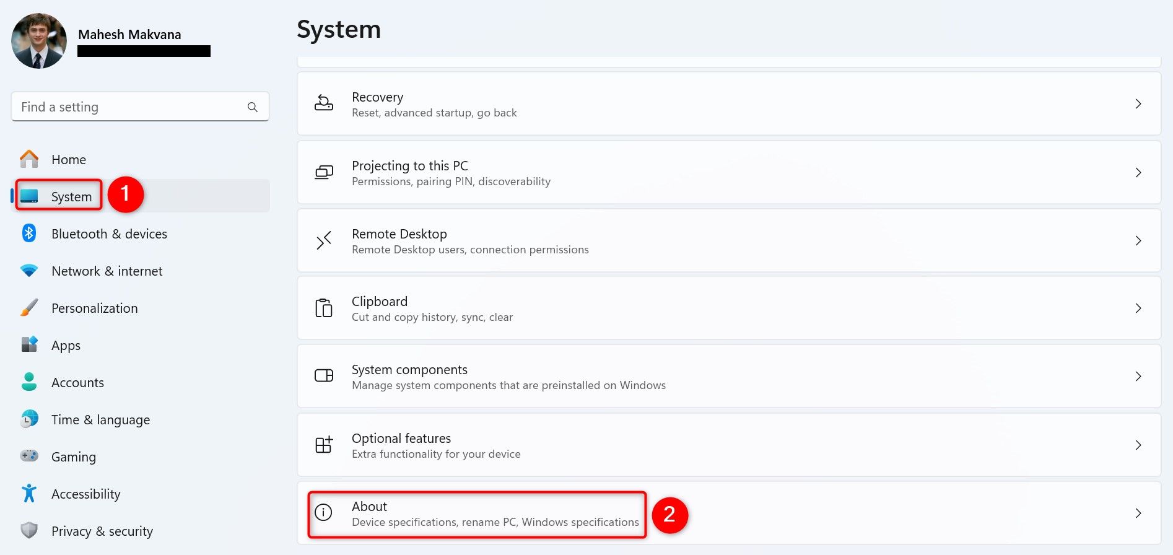Image resolution: width=1173 pixels, height=555 pixels.
Task: Open Bluetooth & devices in sidebar
Action: (109, 234)
